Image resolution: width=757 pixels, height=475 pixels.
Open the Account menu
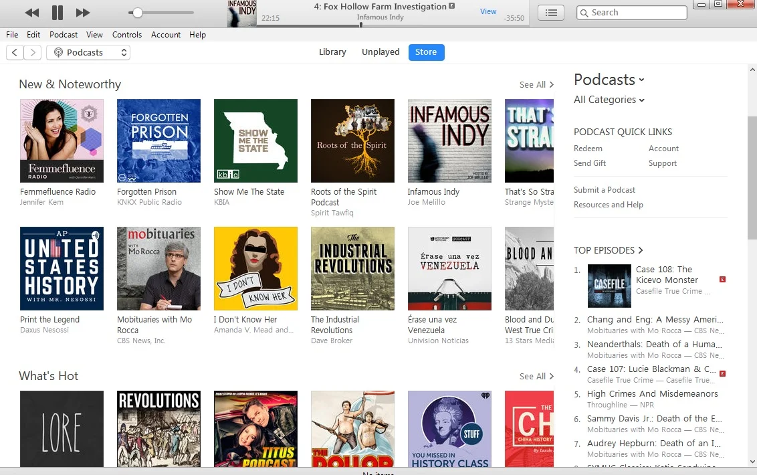click(x=166, y=34)
